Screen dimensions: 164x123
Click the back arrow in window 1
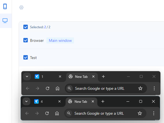point(28,88)
